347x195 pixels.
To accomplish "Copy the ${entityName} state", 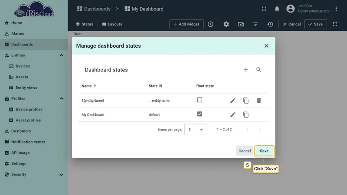I will [246, 101].
